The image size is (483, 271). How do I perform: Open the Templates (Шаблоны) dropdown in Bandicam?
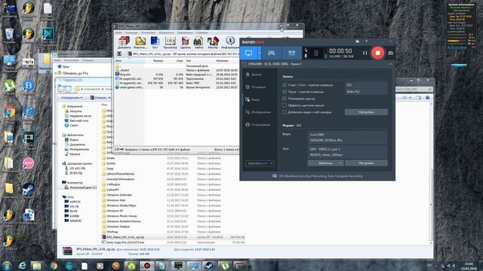point(325,163)
